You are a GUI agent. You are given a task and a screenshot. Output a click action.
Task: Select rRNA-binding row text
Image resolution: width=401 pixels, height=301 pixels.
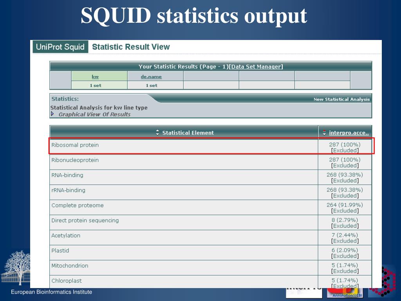68,190
